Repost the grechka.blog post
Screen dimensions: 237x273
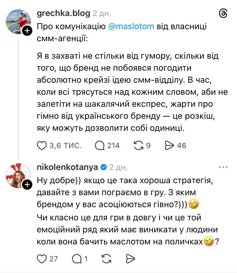[139, 146]
